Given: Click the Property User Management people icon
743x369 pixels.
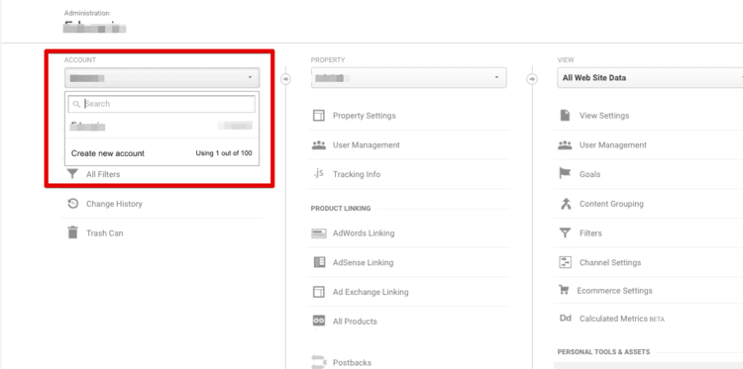Looking at the screenshot, I should [x=319, y=144].
